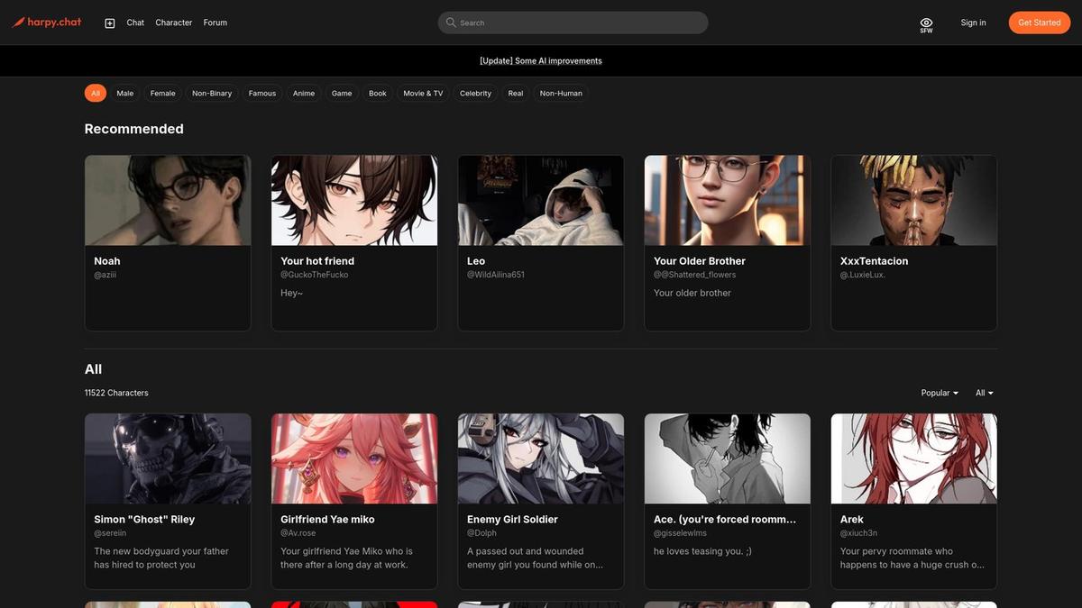The image size is (1082, 608).
Task: Click the Sign in link
Action: click(x=973, y=23)
